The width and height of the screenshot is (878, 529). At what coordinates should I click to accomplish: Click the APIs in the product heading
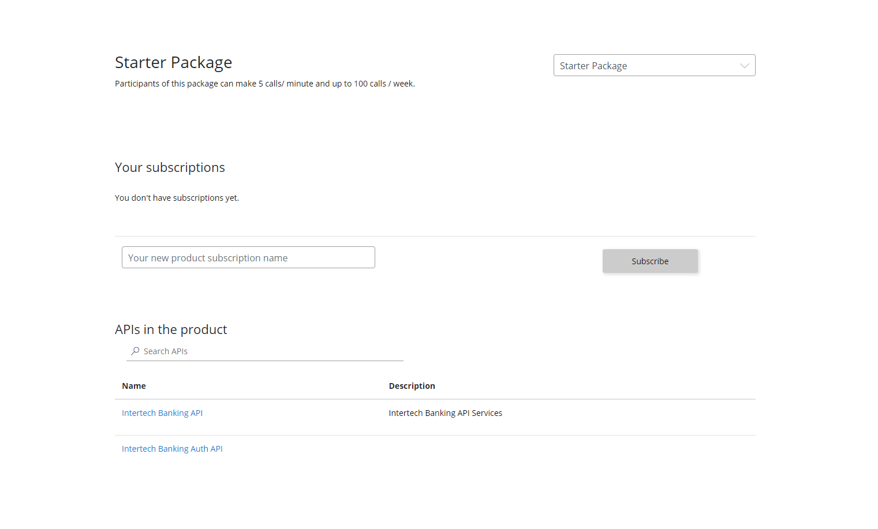(171, 329)
